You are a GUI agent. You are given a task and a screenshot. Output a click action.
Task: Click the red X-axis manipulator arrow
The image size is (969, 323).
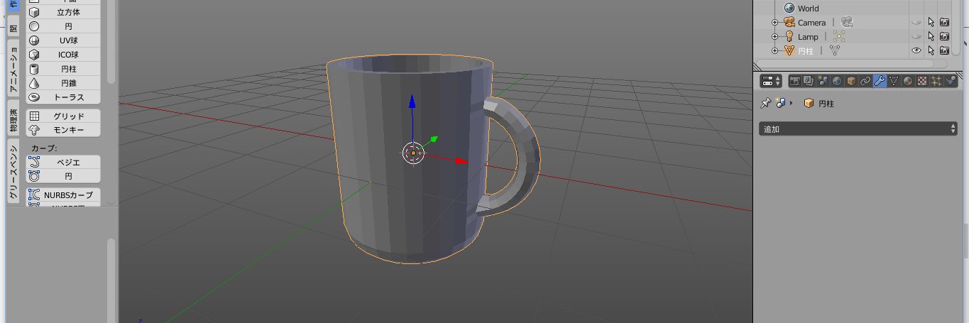pyautogui.click(x=461, y=161)
